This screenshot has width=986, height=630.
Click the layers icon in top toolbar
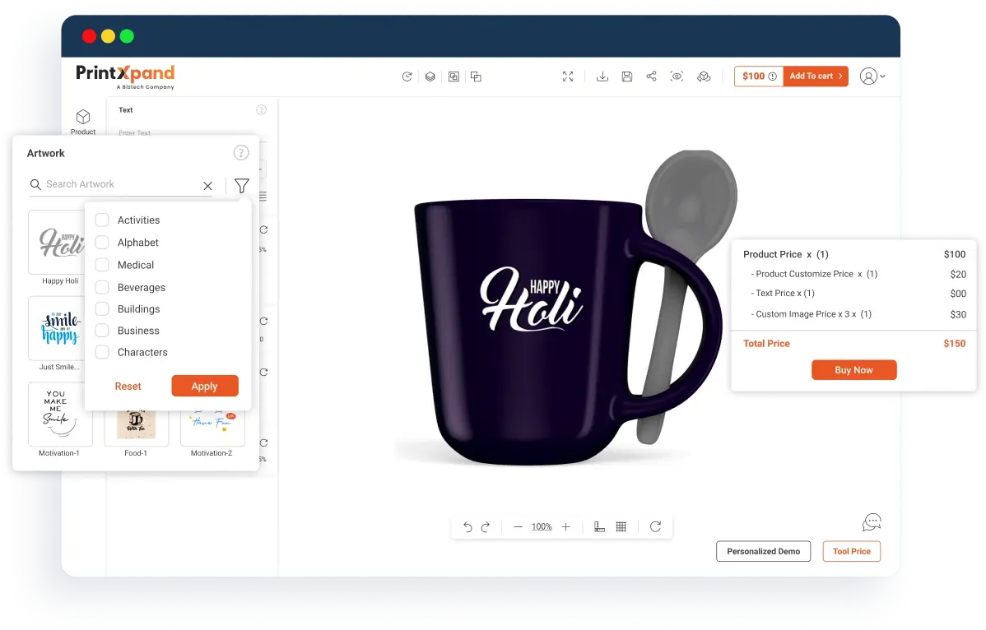click(x=430, y=76)
